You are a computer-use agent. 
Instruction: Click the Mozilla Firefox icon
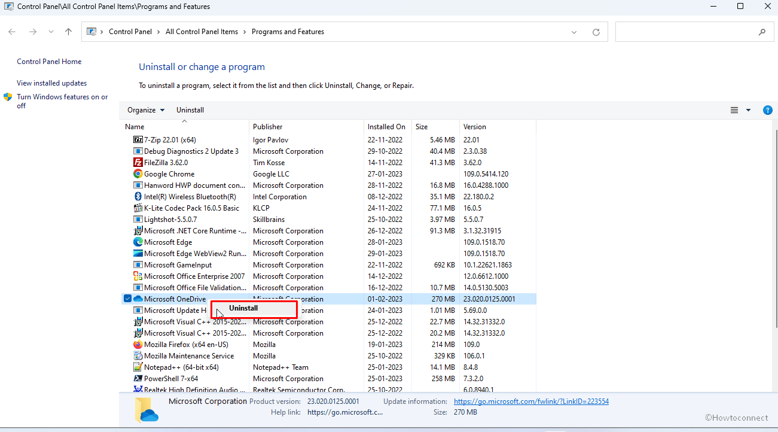pos(138,345)
